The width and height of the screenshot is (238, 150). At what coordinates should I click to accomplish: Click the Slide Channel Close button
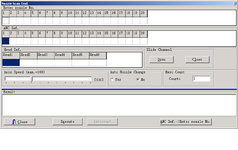coord(197,60)
